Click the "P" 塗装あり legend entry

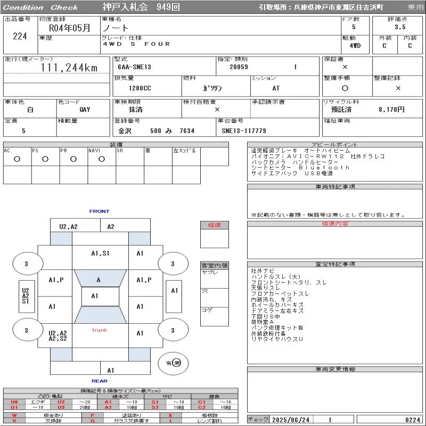tap(92, 415)
